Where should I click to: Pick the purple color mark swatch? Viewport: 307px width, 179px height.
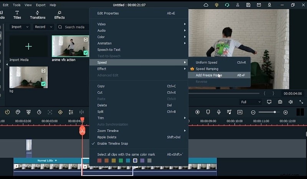pyautogui.click(x=142, y=161)
